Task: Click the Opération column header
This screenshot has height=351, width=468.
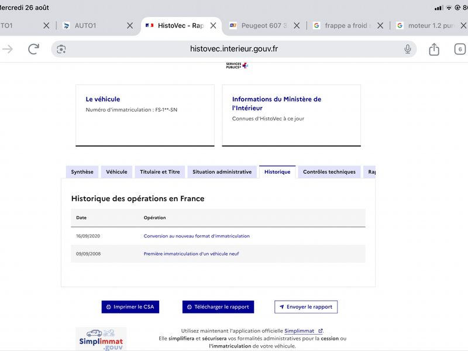Action: pyautogui.click(x=154, y=218)
